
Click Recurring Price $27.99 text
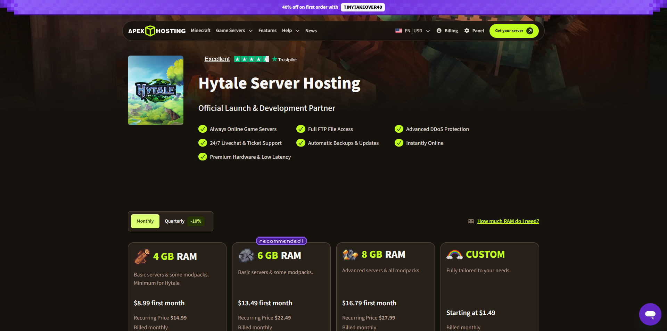click(369, 318)
